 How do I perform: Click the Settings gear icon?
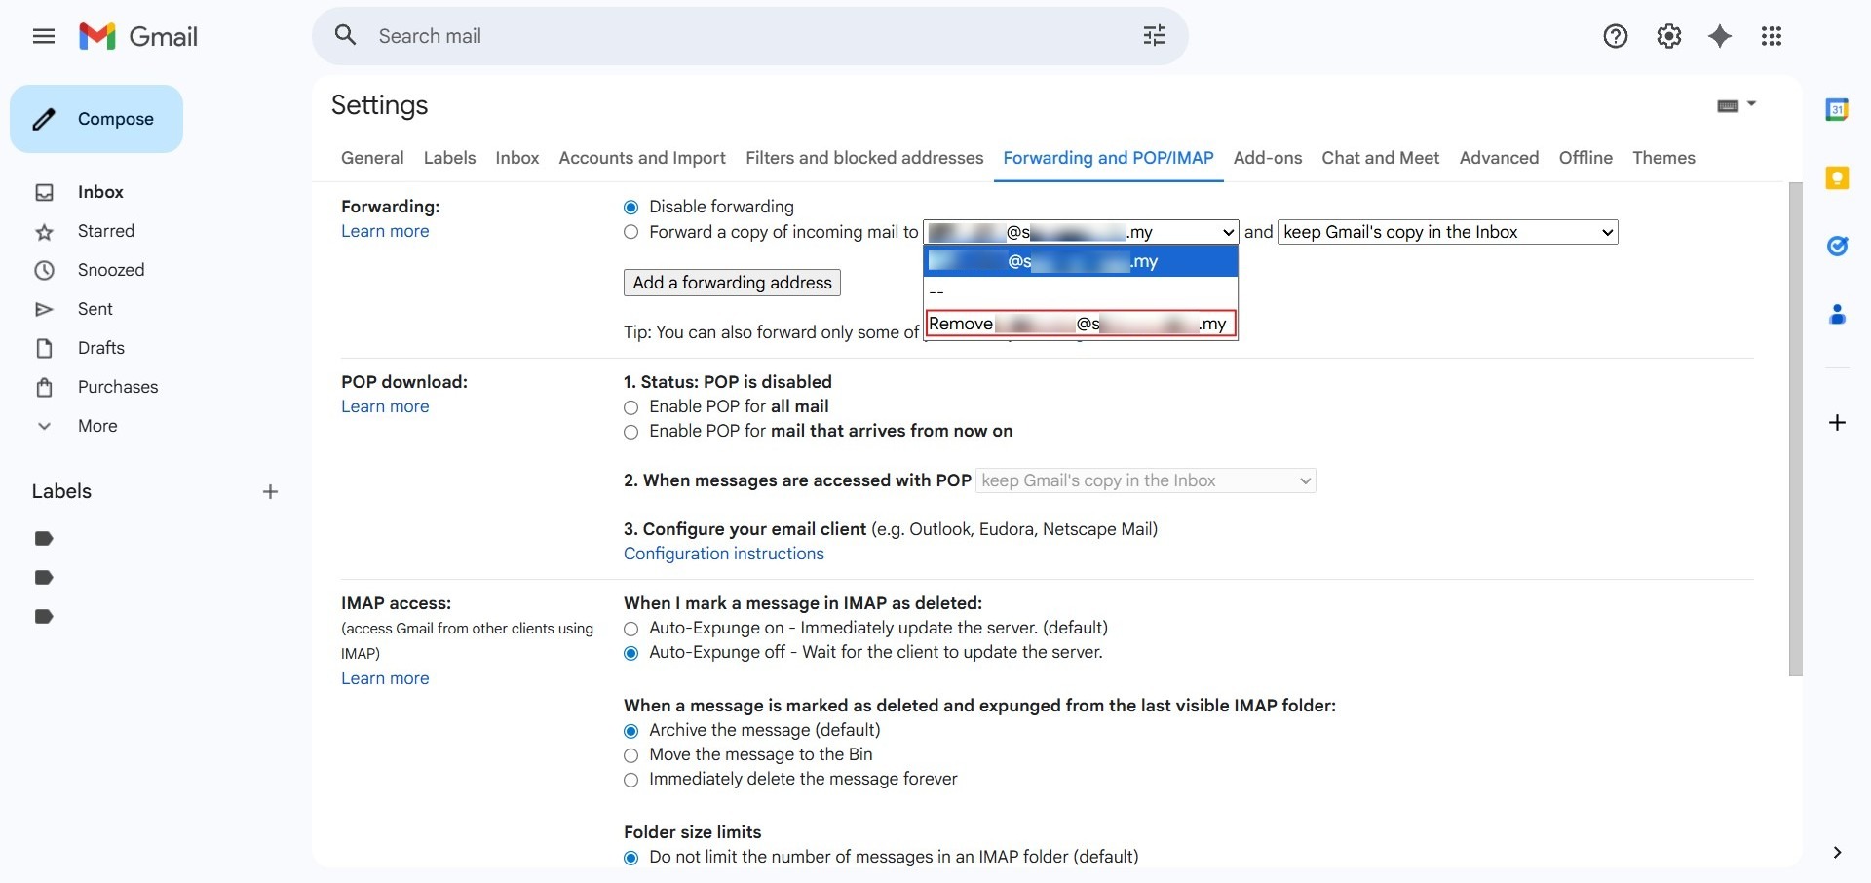pyautogui.click(x=1668, y=36)
